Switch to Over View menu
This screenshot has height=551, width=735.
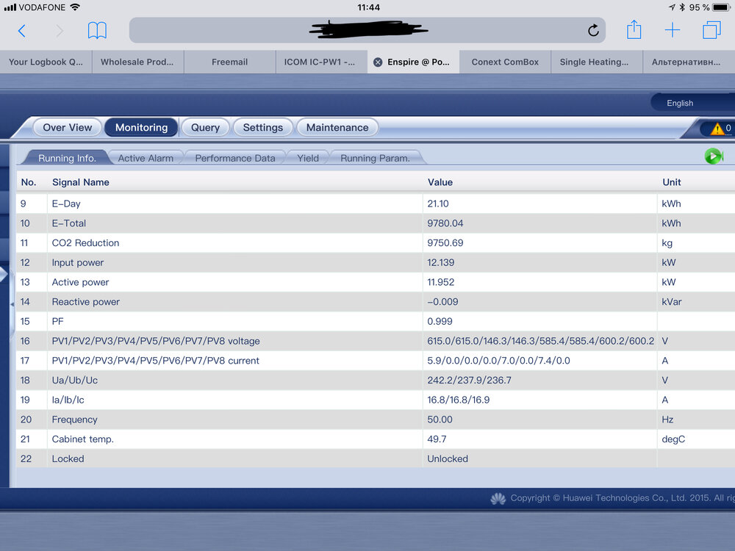(68, 127)
